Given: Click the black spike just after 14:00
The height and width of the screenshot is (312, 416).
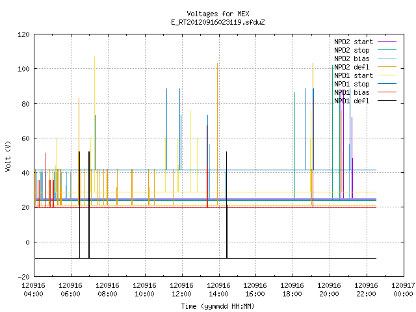Looking at the screenshot, I should tap(227, 204).
